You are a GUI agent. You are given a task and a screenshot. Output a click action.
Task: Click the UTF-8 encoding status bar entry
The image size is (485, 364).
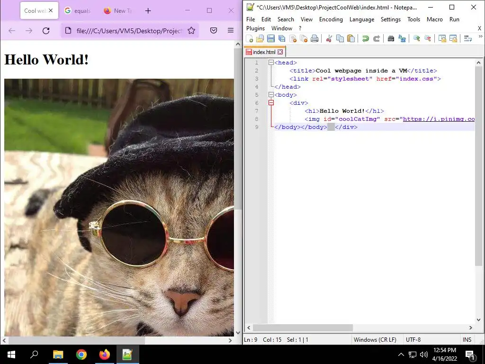[413, 339]
